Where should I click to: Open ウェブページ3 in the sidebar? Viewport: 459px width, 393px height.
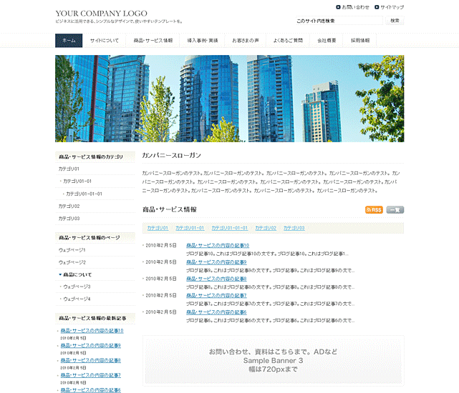(77, 287)
